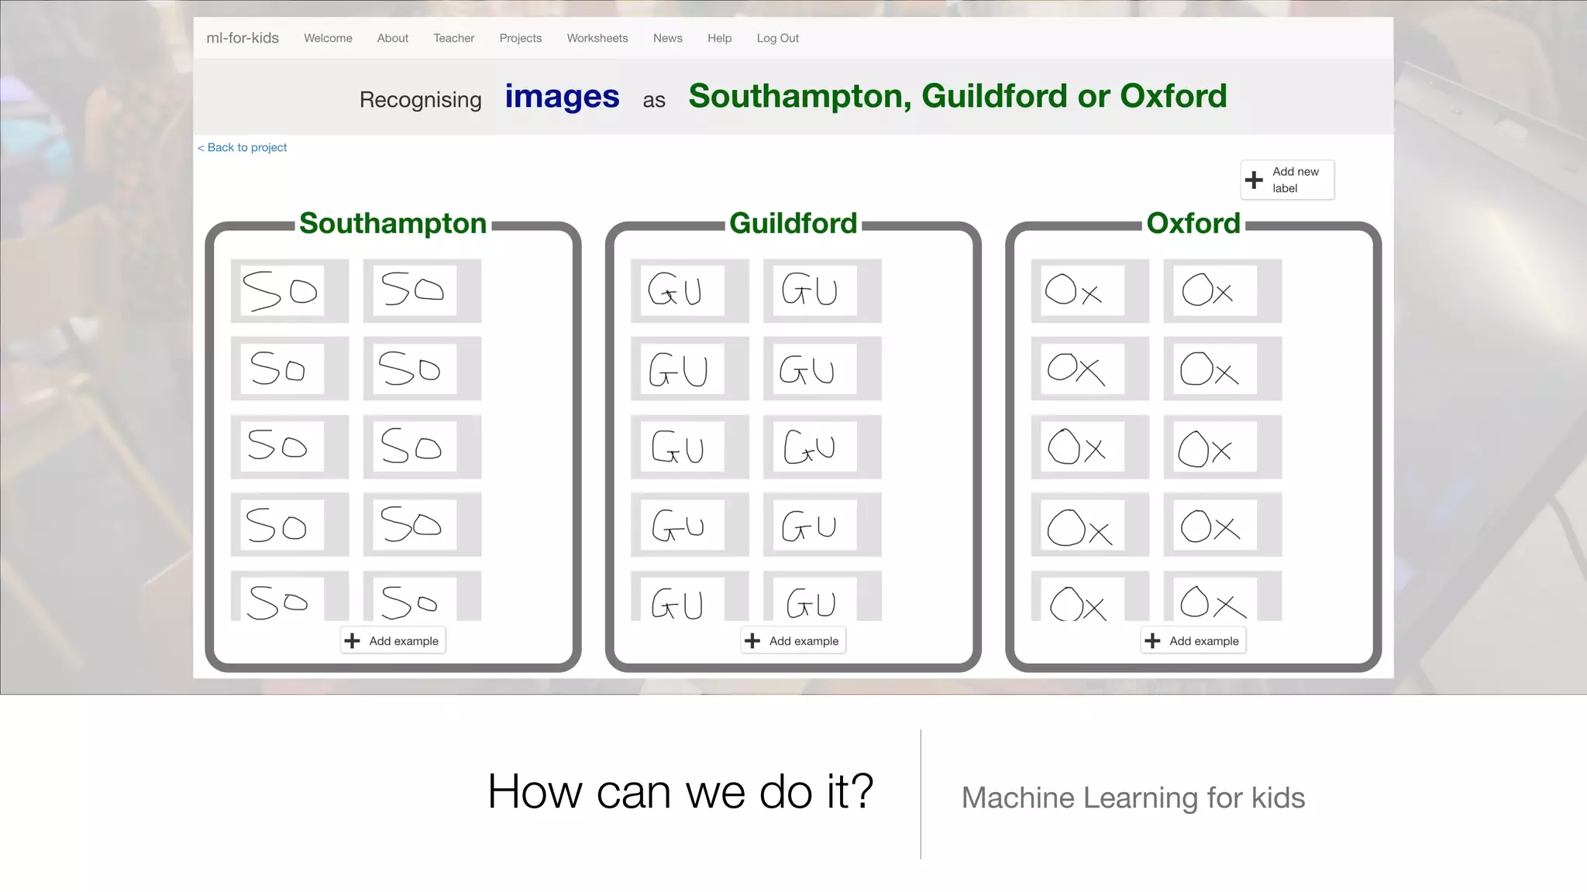Click the Add new label button

tap(1287, 180)
